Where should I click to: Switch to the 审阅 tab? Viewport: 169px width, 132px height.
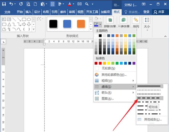tap(72, 12)
